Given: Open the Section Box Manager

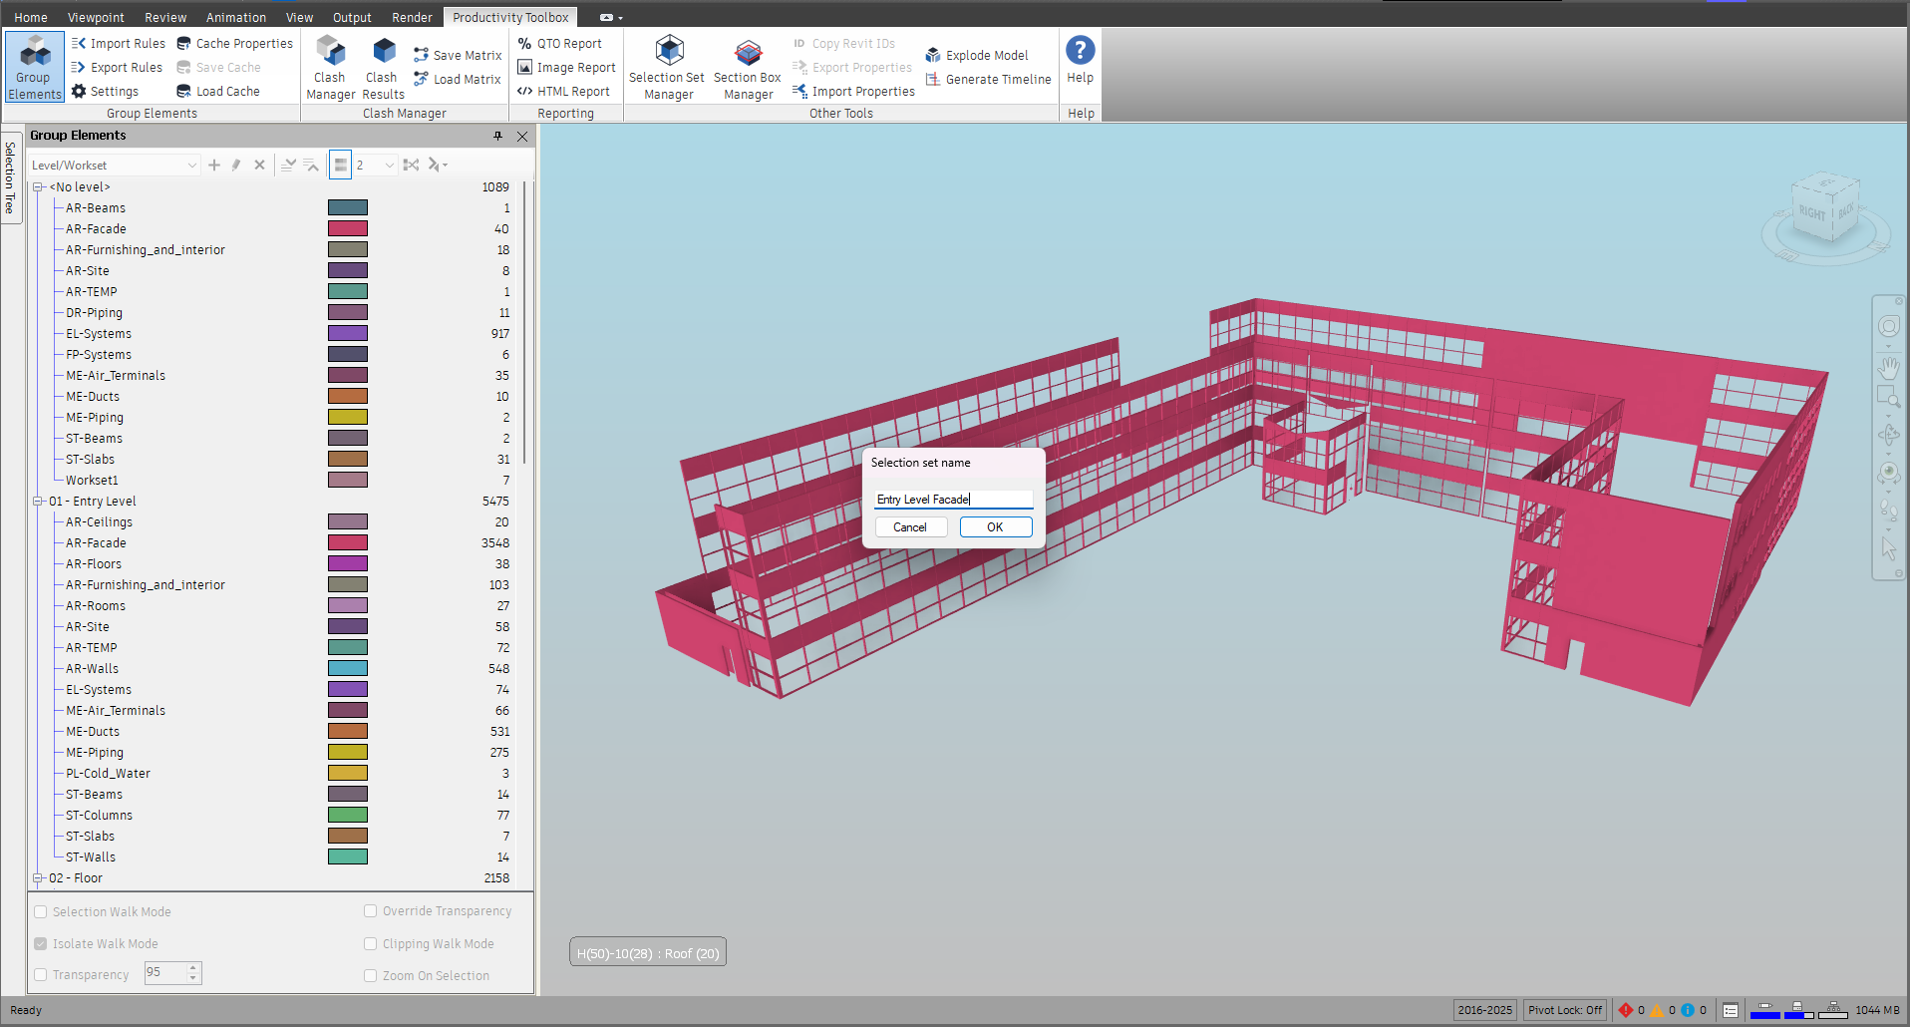Looking at the screenshot, I should coord(748,67).
